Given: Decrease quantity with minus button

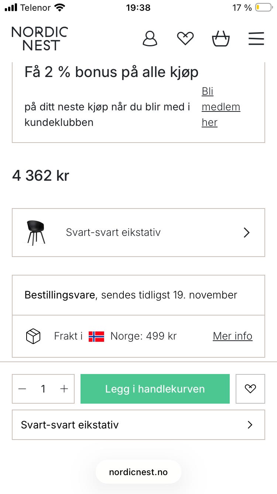Looking at the screenshot, I should [22, 389].
